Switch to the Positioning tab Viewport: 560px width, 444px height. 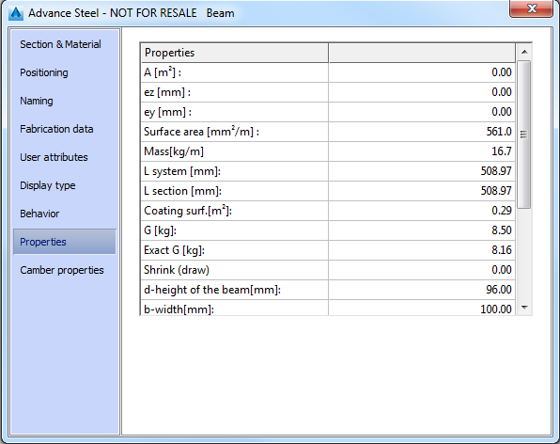[x=44, y=72]
